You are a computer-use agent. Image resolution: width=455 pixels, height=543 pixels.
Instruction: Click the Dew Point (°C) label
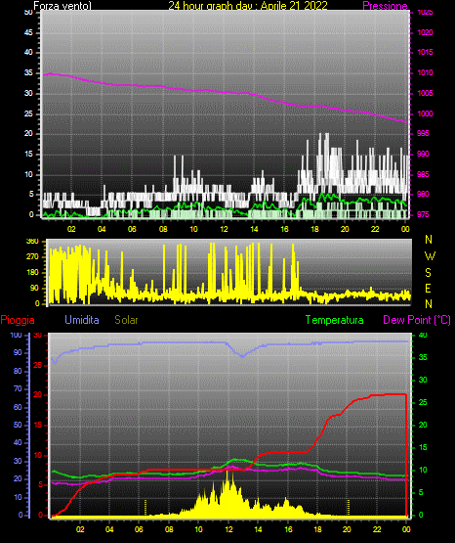pos(417,320)
